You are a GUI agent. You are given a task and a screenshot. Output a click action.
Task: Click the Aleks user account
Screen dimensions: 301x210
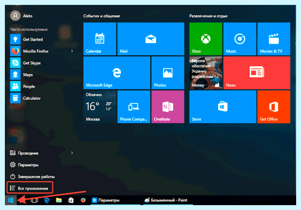(x=21, y=16)
